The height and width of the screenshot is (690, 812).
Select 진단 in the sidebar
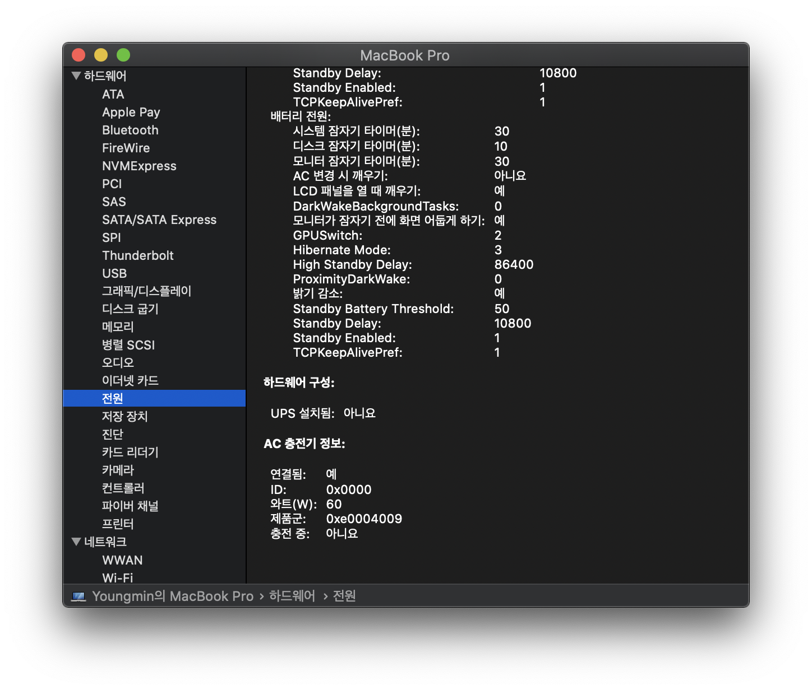point(113,435)
